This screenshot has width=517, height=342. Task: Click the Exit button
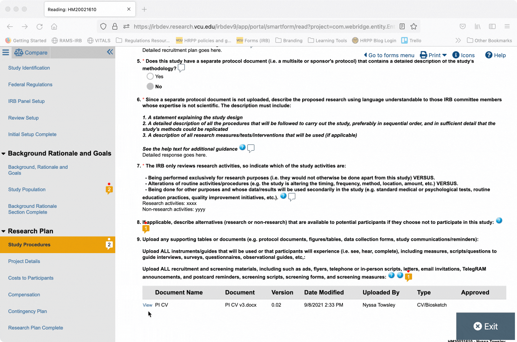pyautogui.click(x=486, y=326)
